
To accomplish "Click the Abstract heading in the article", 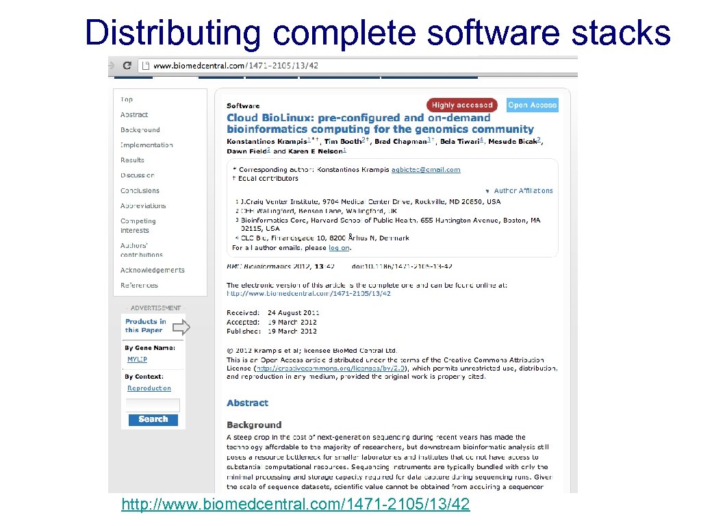I will coord(248,403).
